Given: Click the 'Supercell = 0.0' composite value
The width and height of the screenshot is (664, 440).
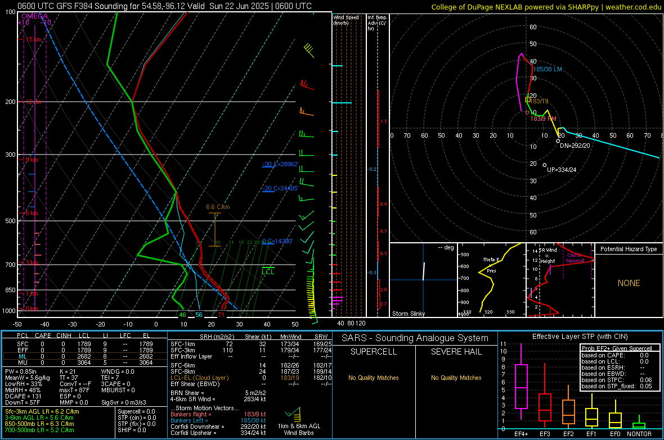Looking at the screenshot, I should point(136,411).
